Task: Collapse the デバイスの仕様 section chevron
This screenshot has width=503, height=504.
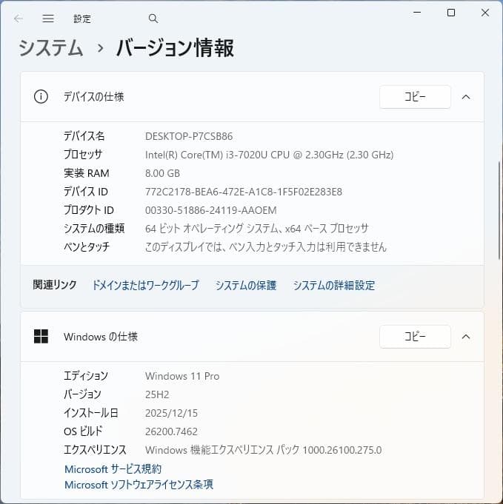Action: point(466,97)
